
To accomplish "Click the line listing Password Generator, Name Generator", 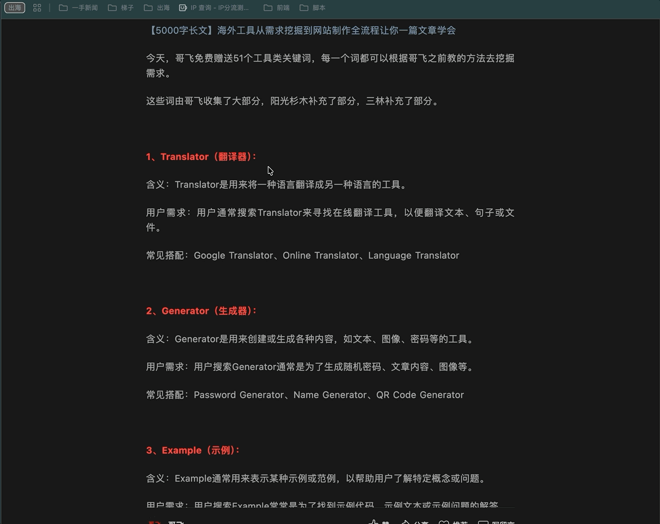I will (x=305, y=395).
